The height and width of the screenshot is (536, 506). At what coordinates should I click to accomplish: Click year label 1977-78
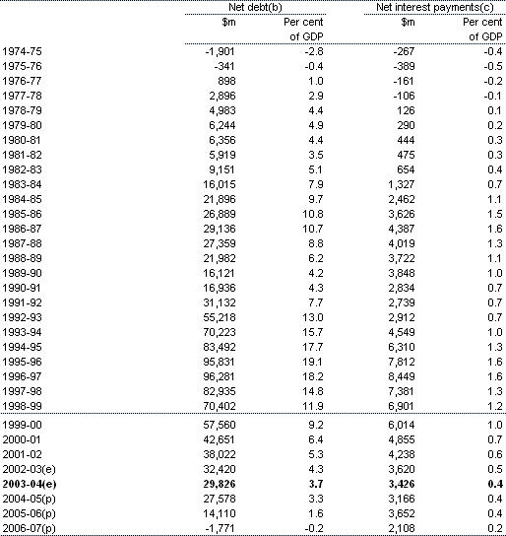point(22,96)
